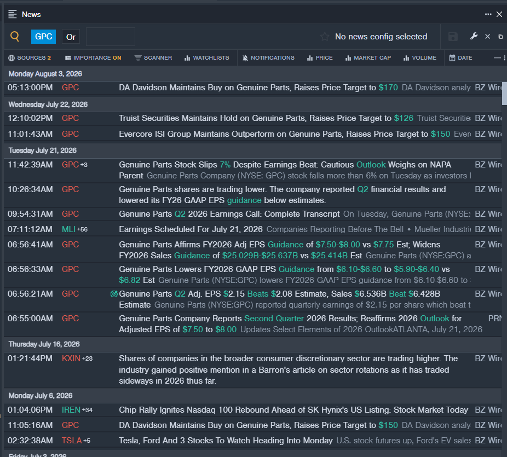Open Genuine Parts Lowers FY2026 GAAP EPS headline

[x=284, y=274]
